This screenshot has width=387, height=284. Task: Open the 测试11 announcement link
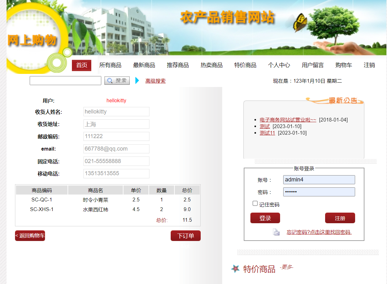point(267,133)
